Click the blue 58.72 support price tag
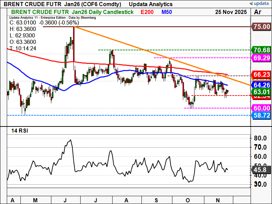The image size is (272, 204). [x=261, y=116]
